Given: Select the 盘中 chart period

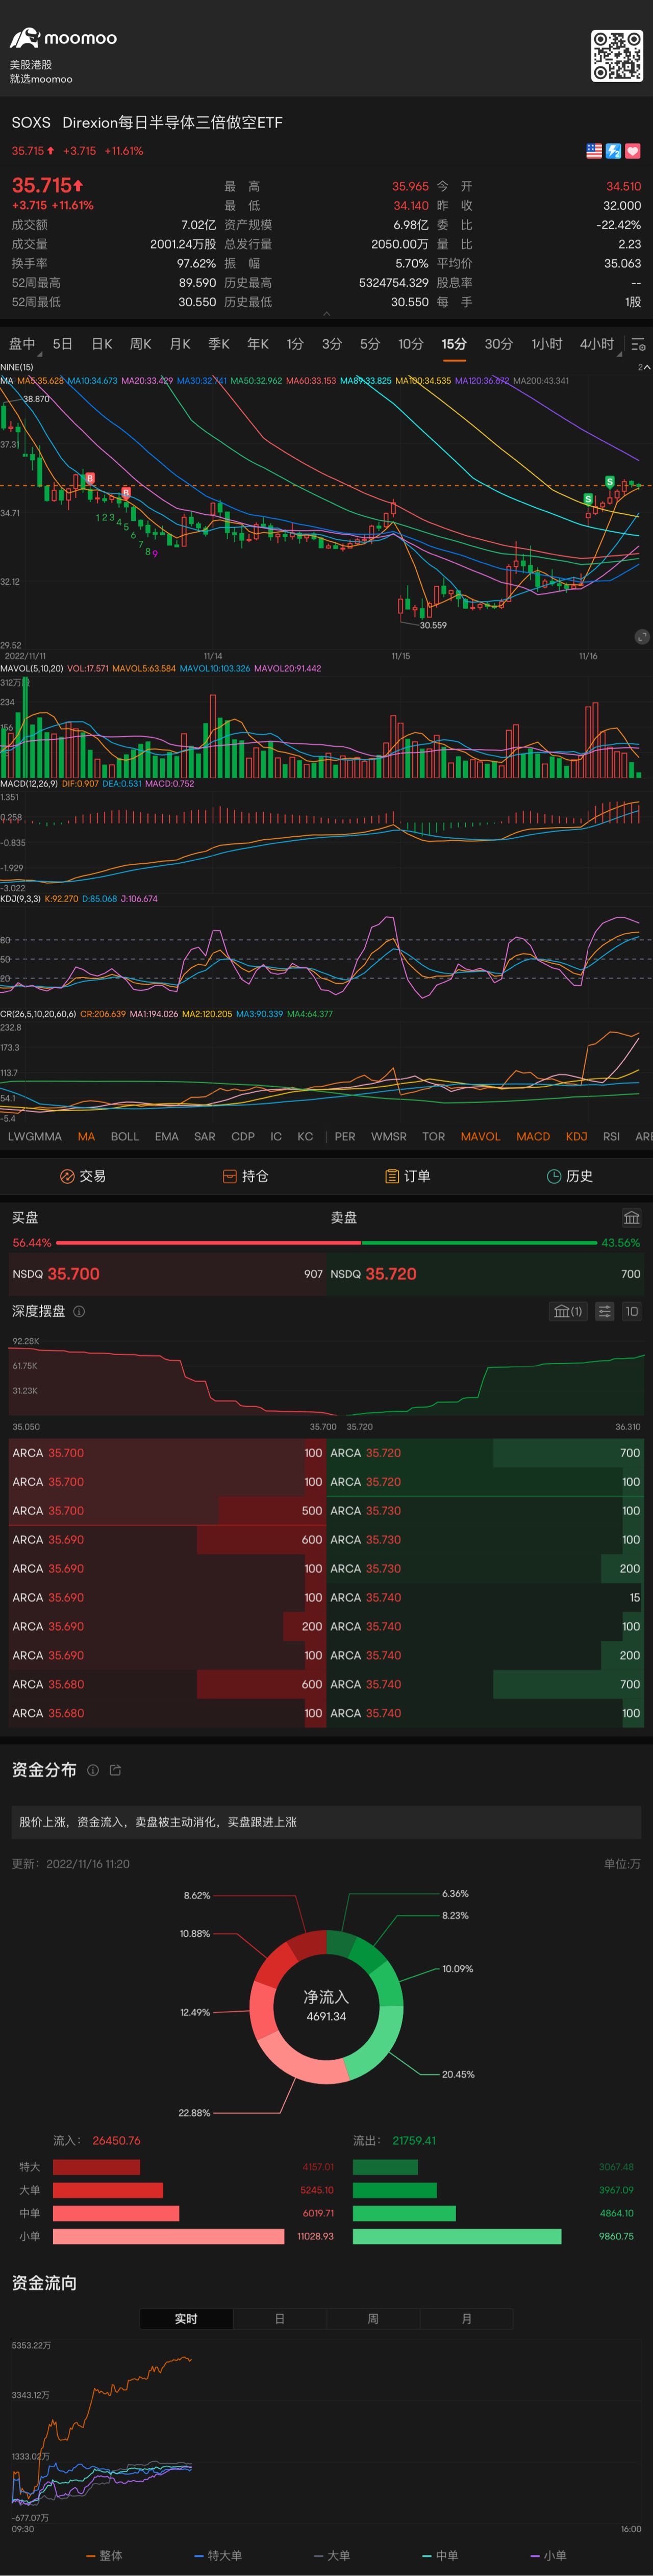Looking at the screenshot, I should click(x=22, y=344).
